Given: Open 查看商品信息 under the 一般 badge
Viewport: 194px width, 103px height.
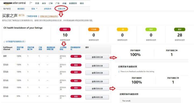Looking at the screenshot, I should click(122, 40).
